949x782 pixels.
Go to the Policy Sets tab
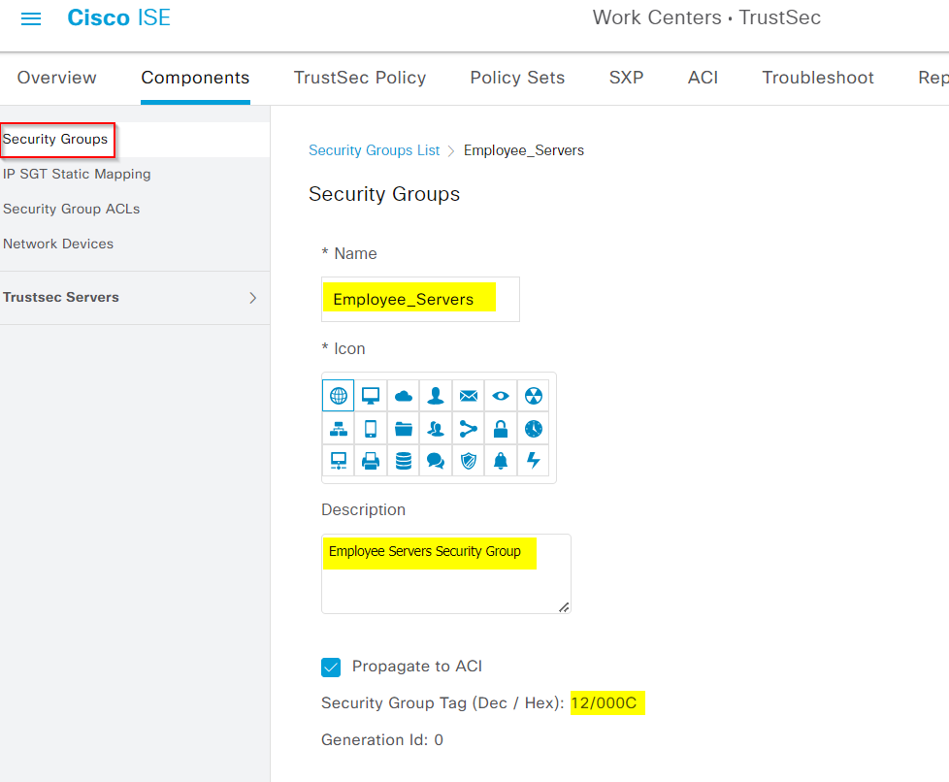click(x=517, y=78)
